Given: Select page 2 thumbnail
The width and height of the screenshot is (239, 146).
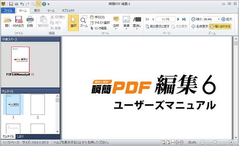Looking at the screenshot, I should coord(38,105).
